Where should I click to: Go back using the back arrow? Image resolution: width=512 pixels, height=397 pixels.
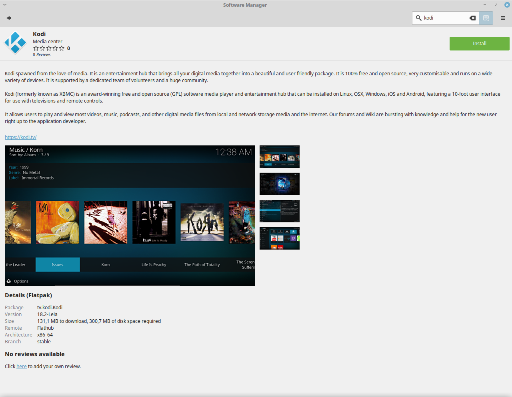pos(9,18)
